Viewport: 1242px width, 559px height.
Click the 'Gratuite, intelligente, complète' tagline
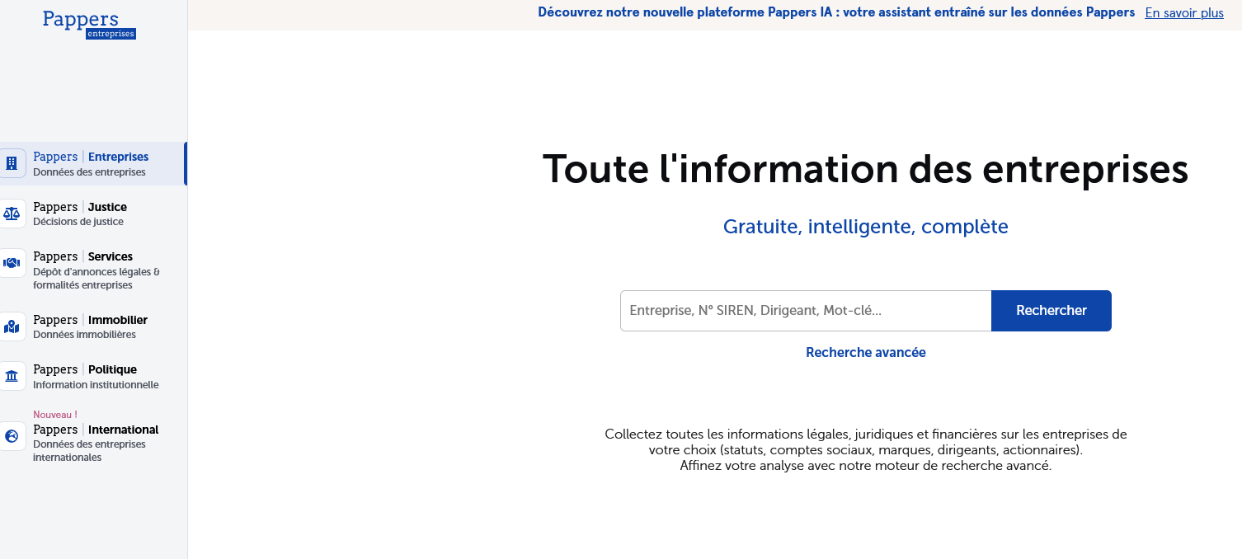click(866, 227)
